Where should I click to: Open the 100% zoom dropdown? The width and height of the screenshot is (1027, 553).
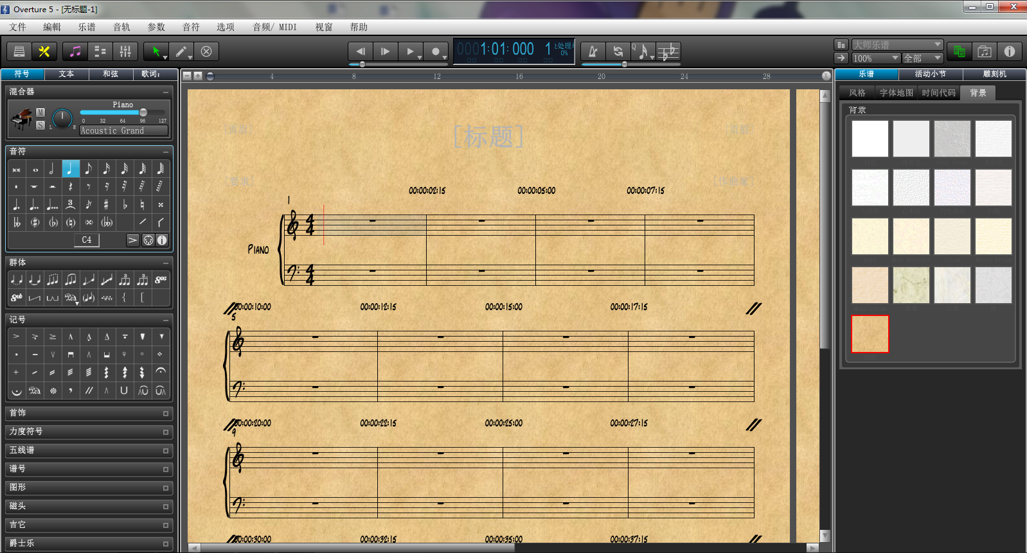875,58
